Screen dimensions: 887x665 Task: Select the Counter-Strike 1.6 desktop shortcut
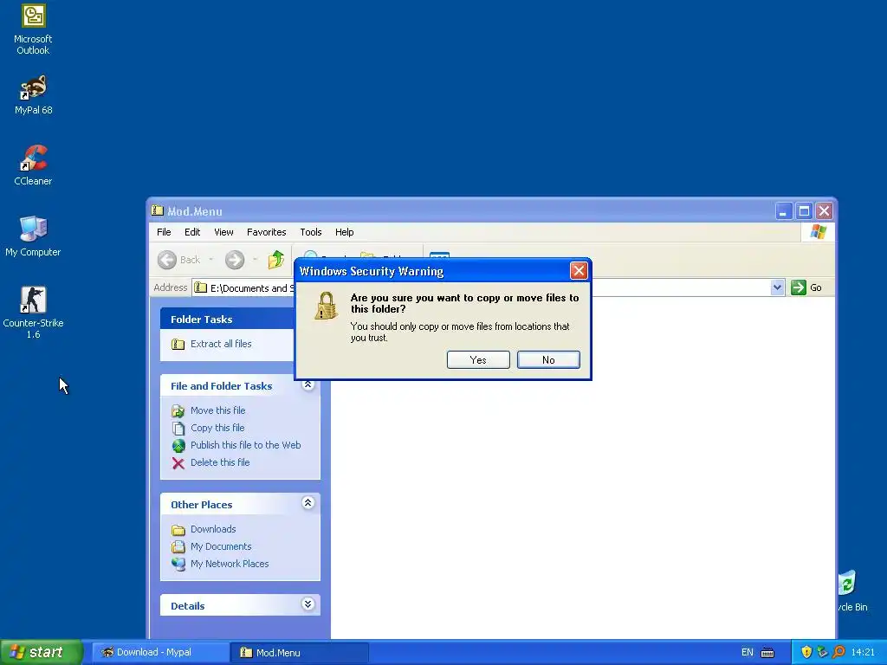coord(33,312)
